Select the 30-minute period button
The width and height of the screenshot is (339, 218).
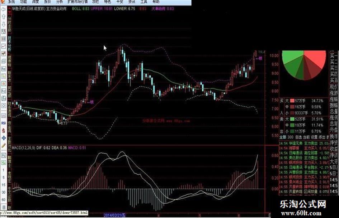[x=4, y=192]
